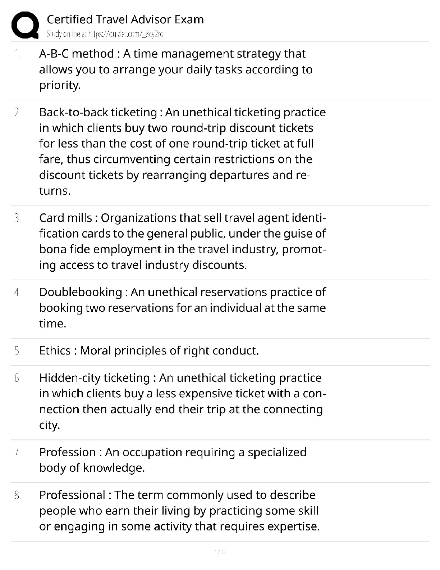
Task: Click the page number indicator at bottom
Action: click(220, 552)
